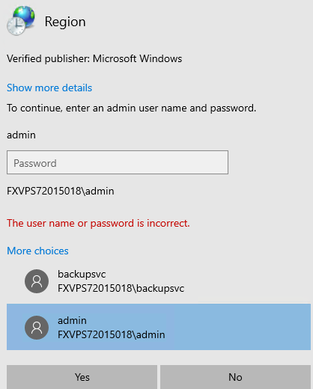Click the 'Verified publisher: Microsoft Windows' text

tap(94, 59)
